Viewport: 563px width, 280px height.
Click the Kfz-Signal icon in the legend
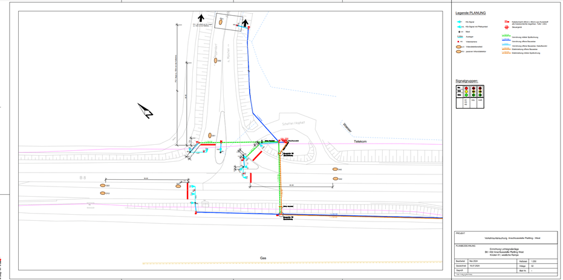pyautogui.click(x=459, y=21)
